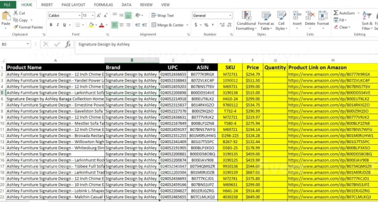Screen dimensions: 378x202
Task: Switch to VIEW tab
Action: coord(166,5)
